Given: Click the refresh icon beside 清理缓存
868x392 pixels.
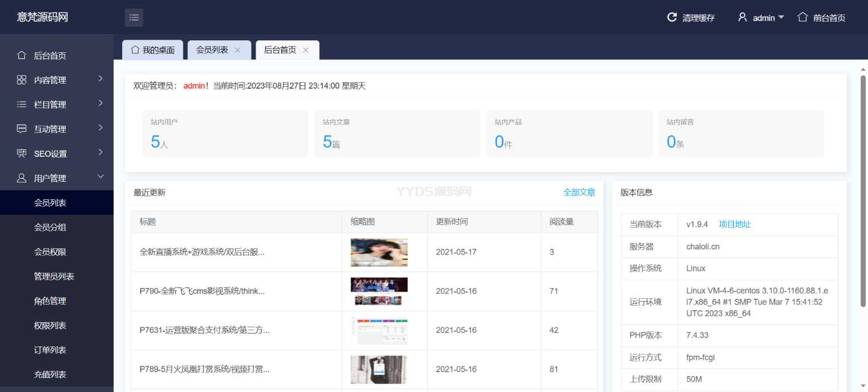Looking at the screenshot, I should 672,18.
